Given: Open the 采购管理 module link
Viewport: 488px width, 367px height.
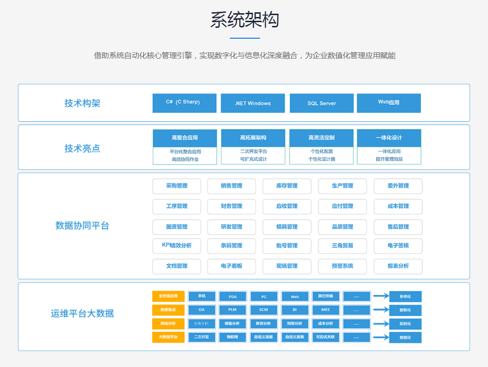Looking at the screenshot, I should click(176, 186).
